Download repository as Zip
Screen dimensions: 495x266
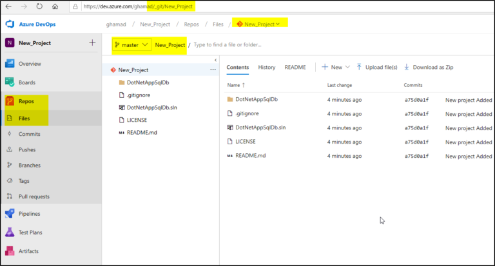click(x=429, y=67)
